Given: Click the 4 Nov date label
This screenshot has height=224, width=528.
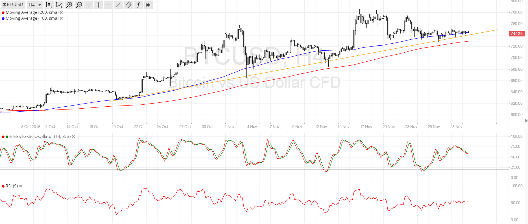Looking at the screenshot, I should click(x=252, y=127).
